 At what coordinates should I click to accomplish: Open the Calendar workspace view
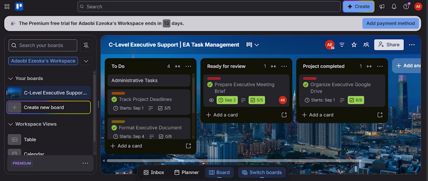click(x=49, y=153)
